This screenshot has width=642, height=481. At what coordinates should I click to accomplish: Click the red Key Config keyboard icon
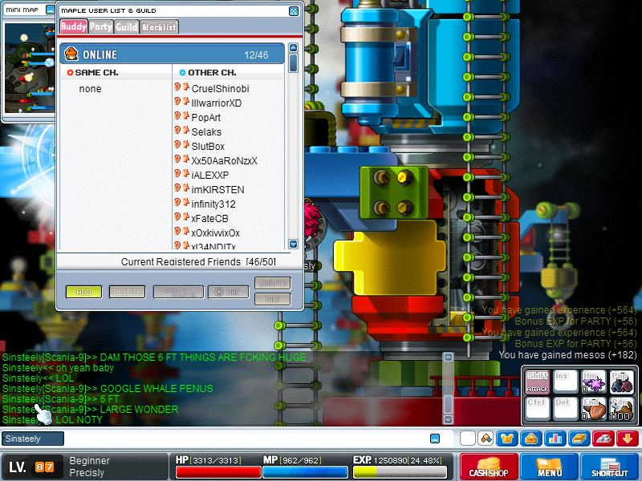point(603,439)
